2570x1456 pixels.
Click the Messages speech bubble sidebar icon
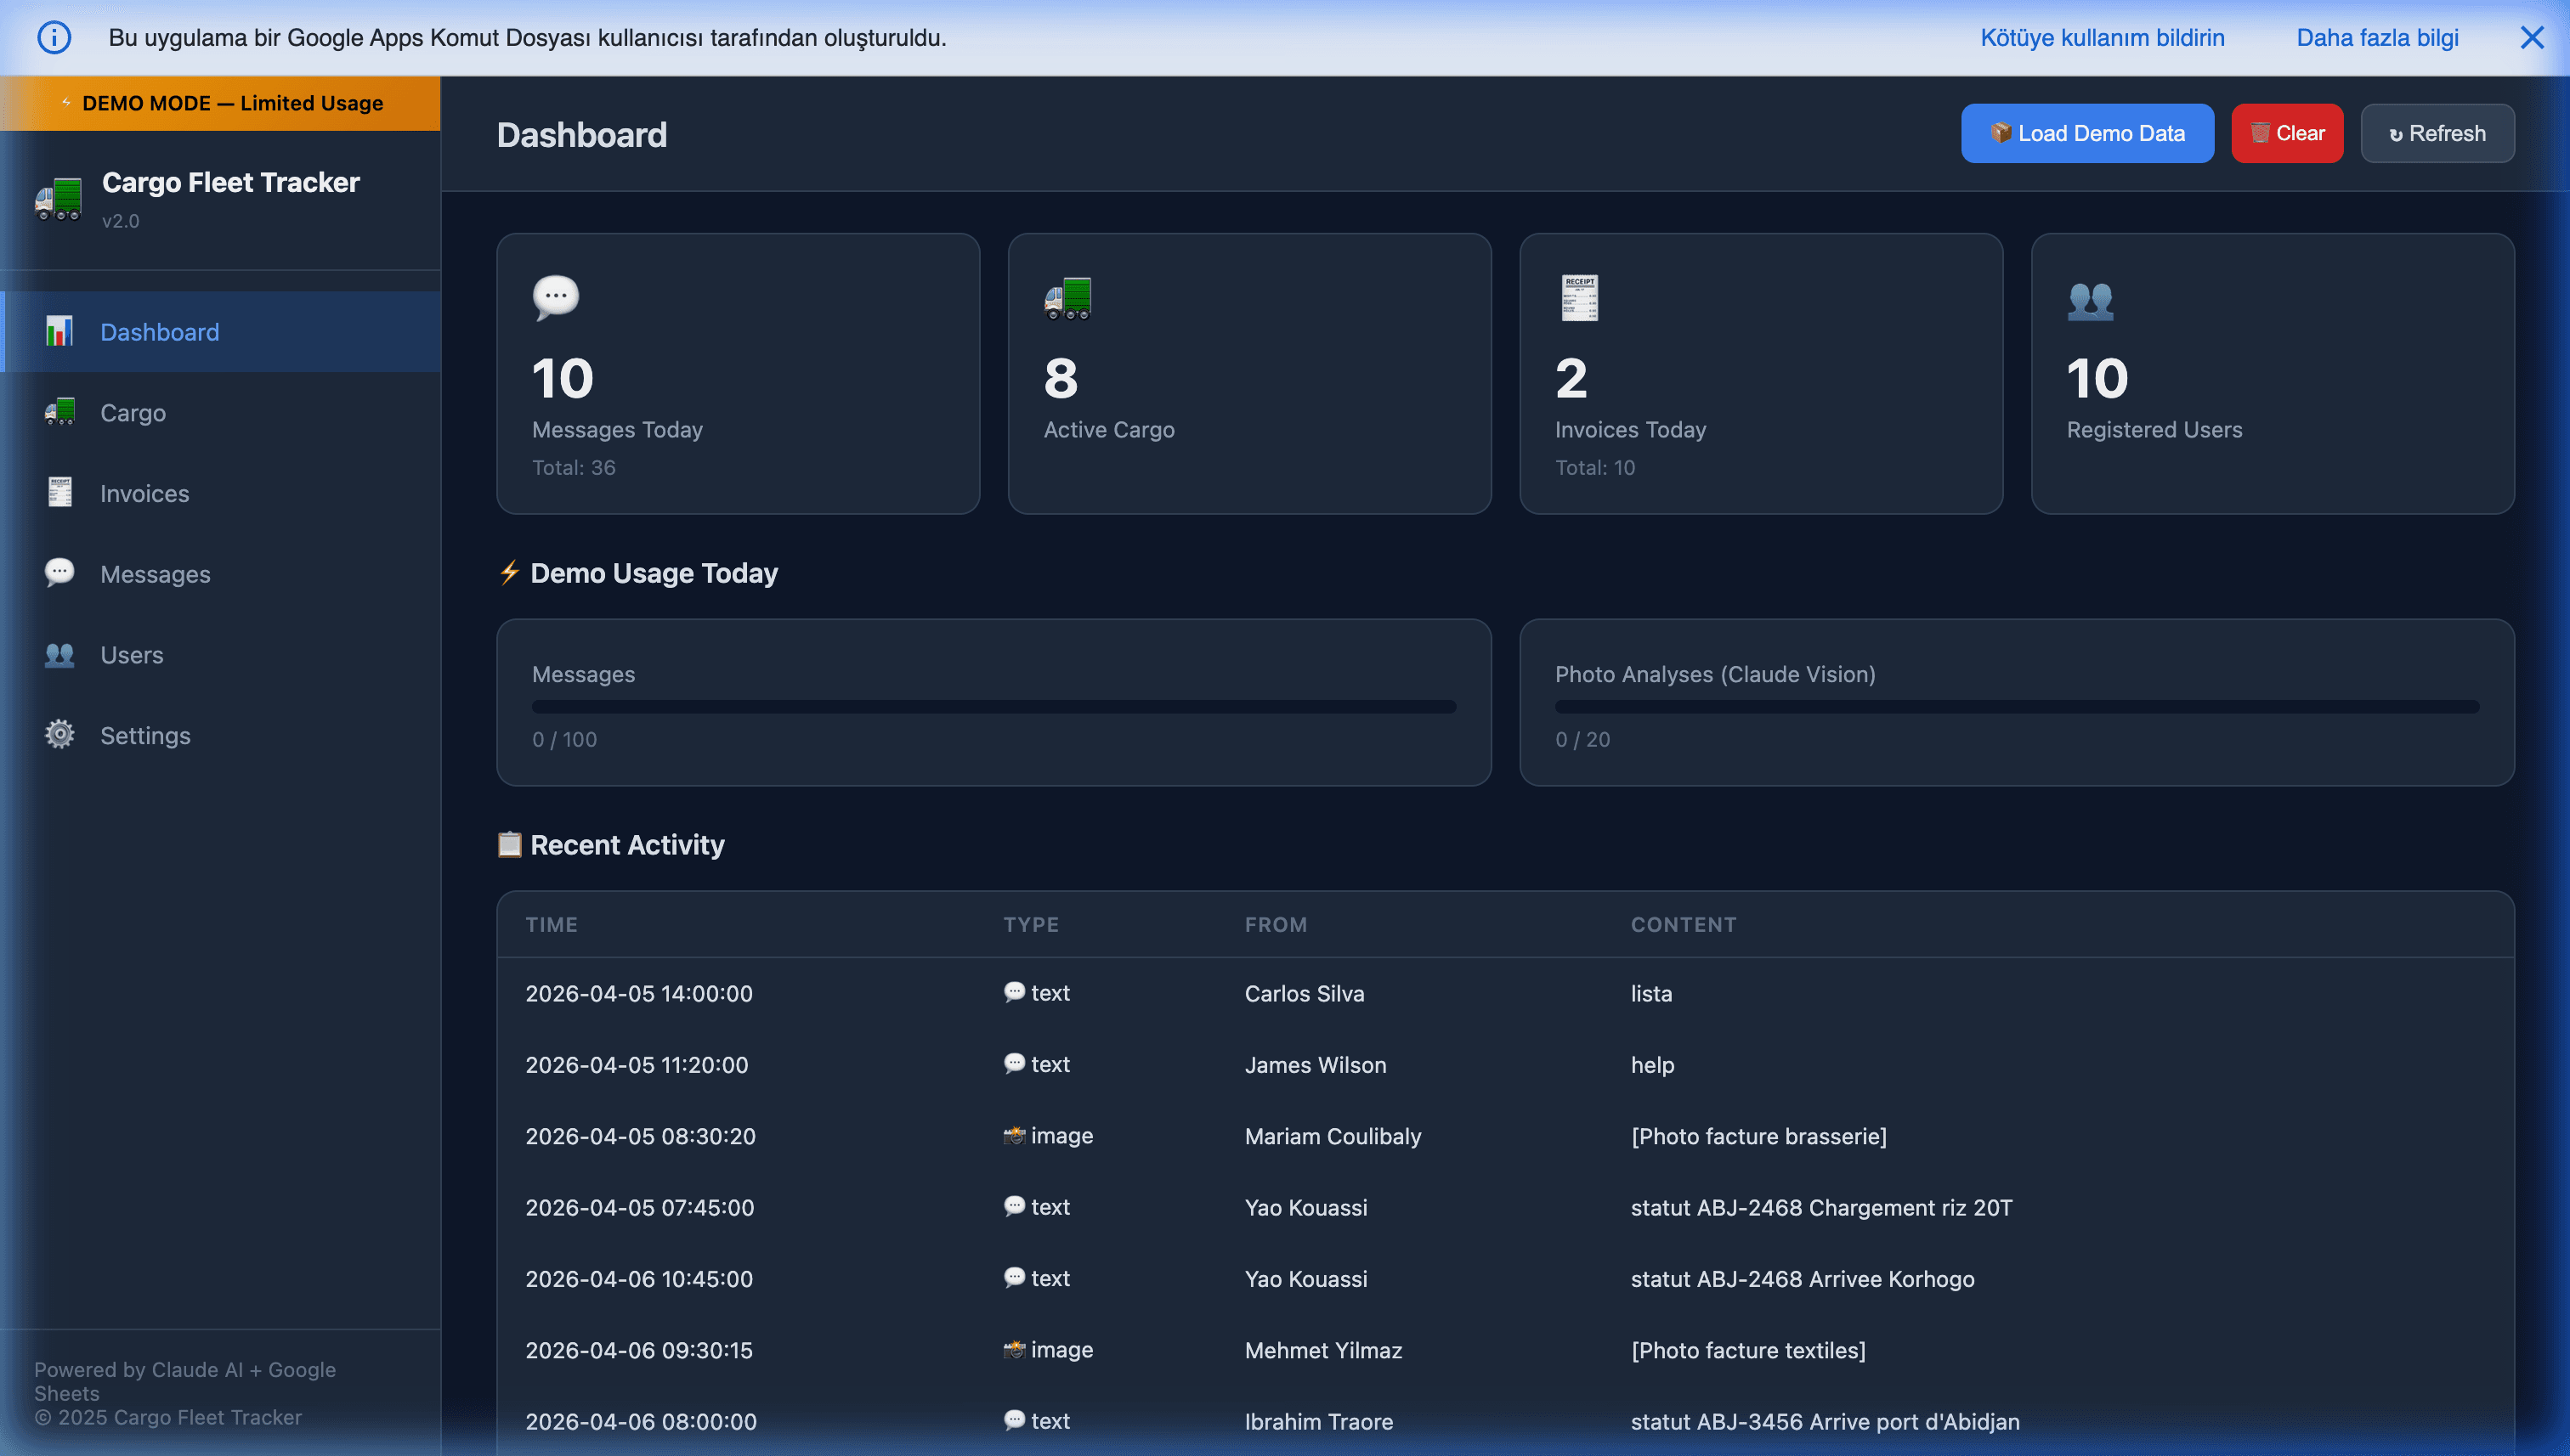(x=59, y=573)
